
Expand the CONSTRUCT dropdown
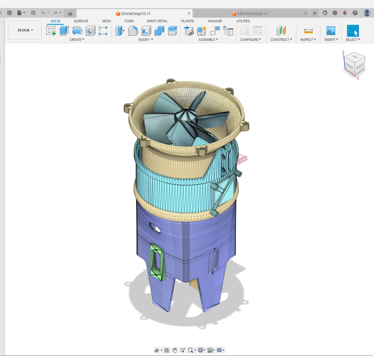281,40
